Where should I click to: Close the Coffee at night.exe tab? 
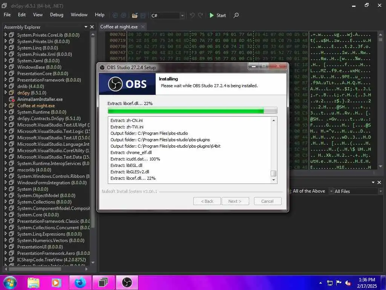(143, 27)
